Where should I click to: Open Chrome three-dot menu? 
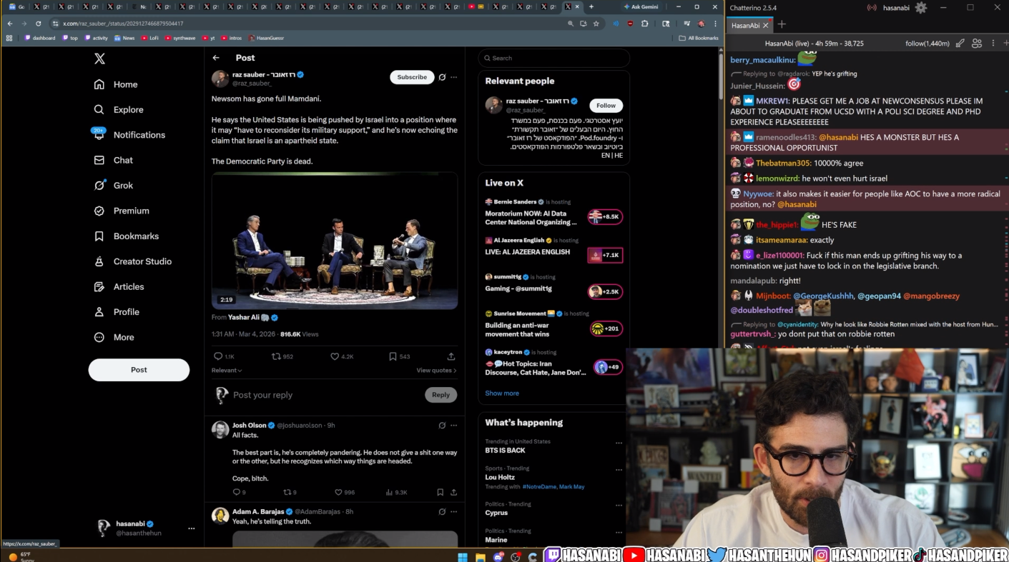point(715,24)
